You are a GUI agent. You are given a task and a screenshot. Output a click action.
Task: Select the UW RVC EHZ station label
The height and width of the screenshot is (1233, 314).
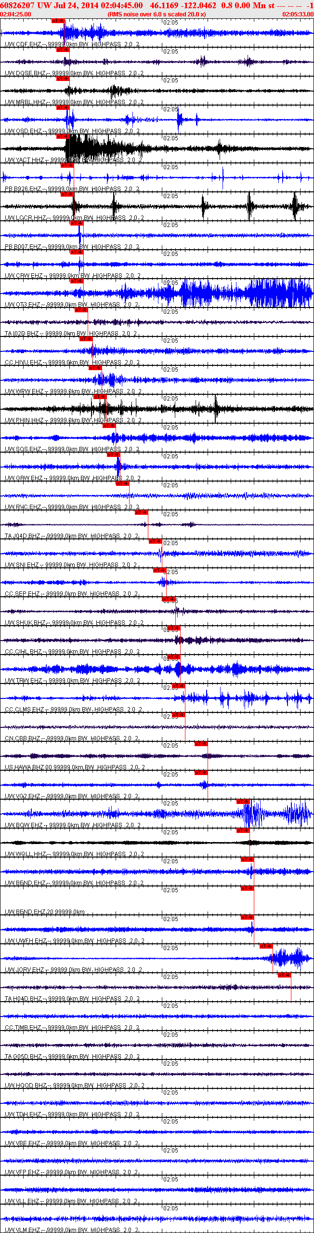[72, 507]
